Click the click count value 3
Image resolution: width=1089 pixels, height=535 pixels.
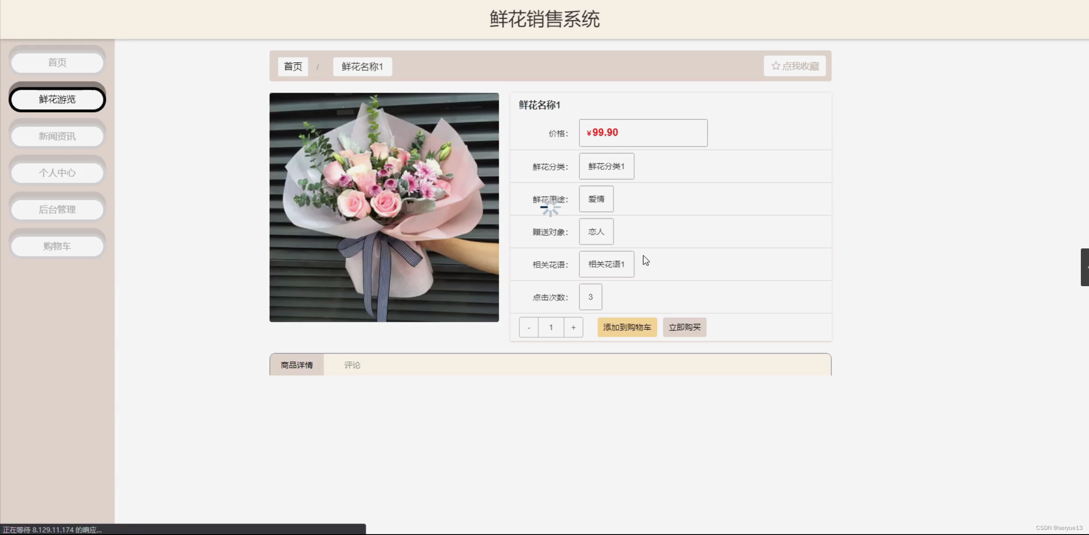coord(590,297)
